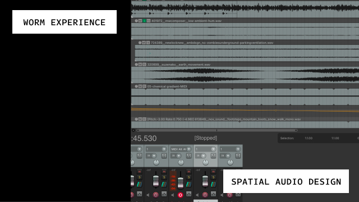
Task: Open FX on the chemical gradient-MIDI item
Action: tap(144, 86)
